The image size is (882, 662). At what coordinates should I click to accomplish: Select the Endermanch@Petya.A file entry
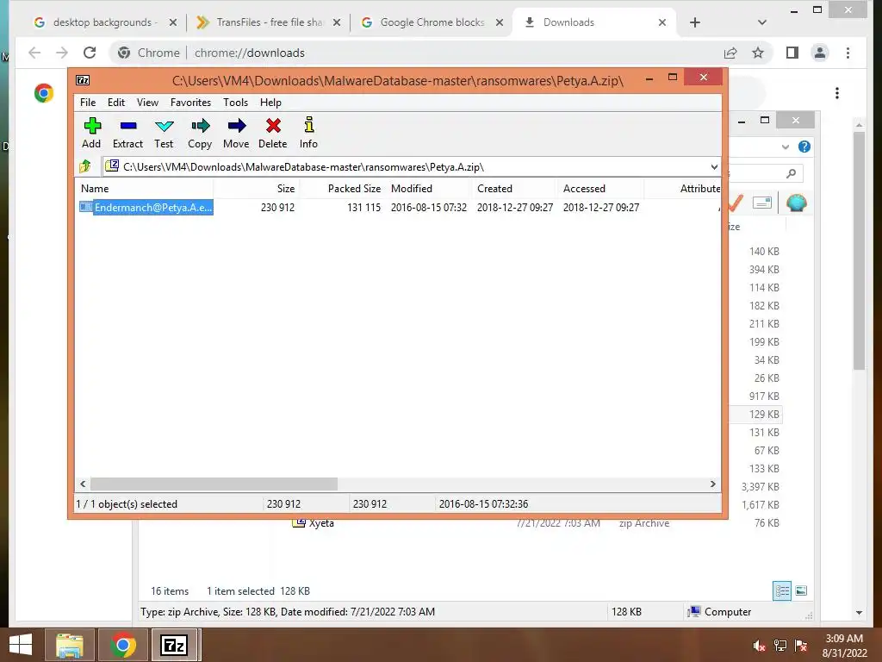146,207
